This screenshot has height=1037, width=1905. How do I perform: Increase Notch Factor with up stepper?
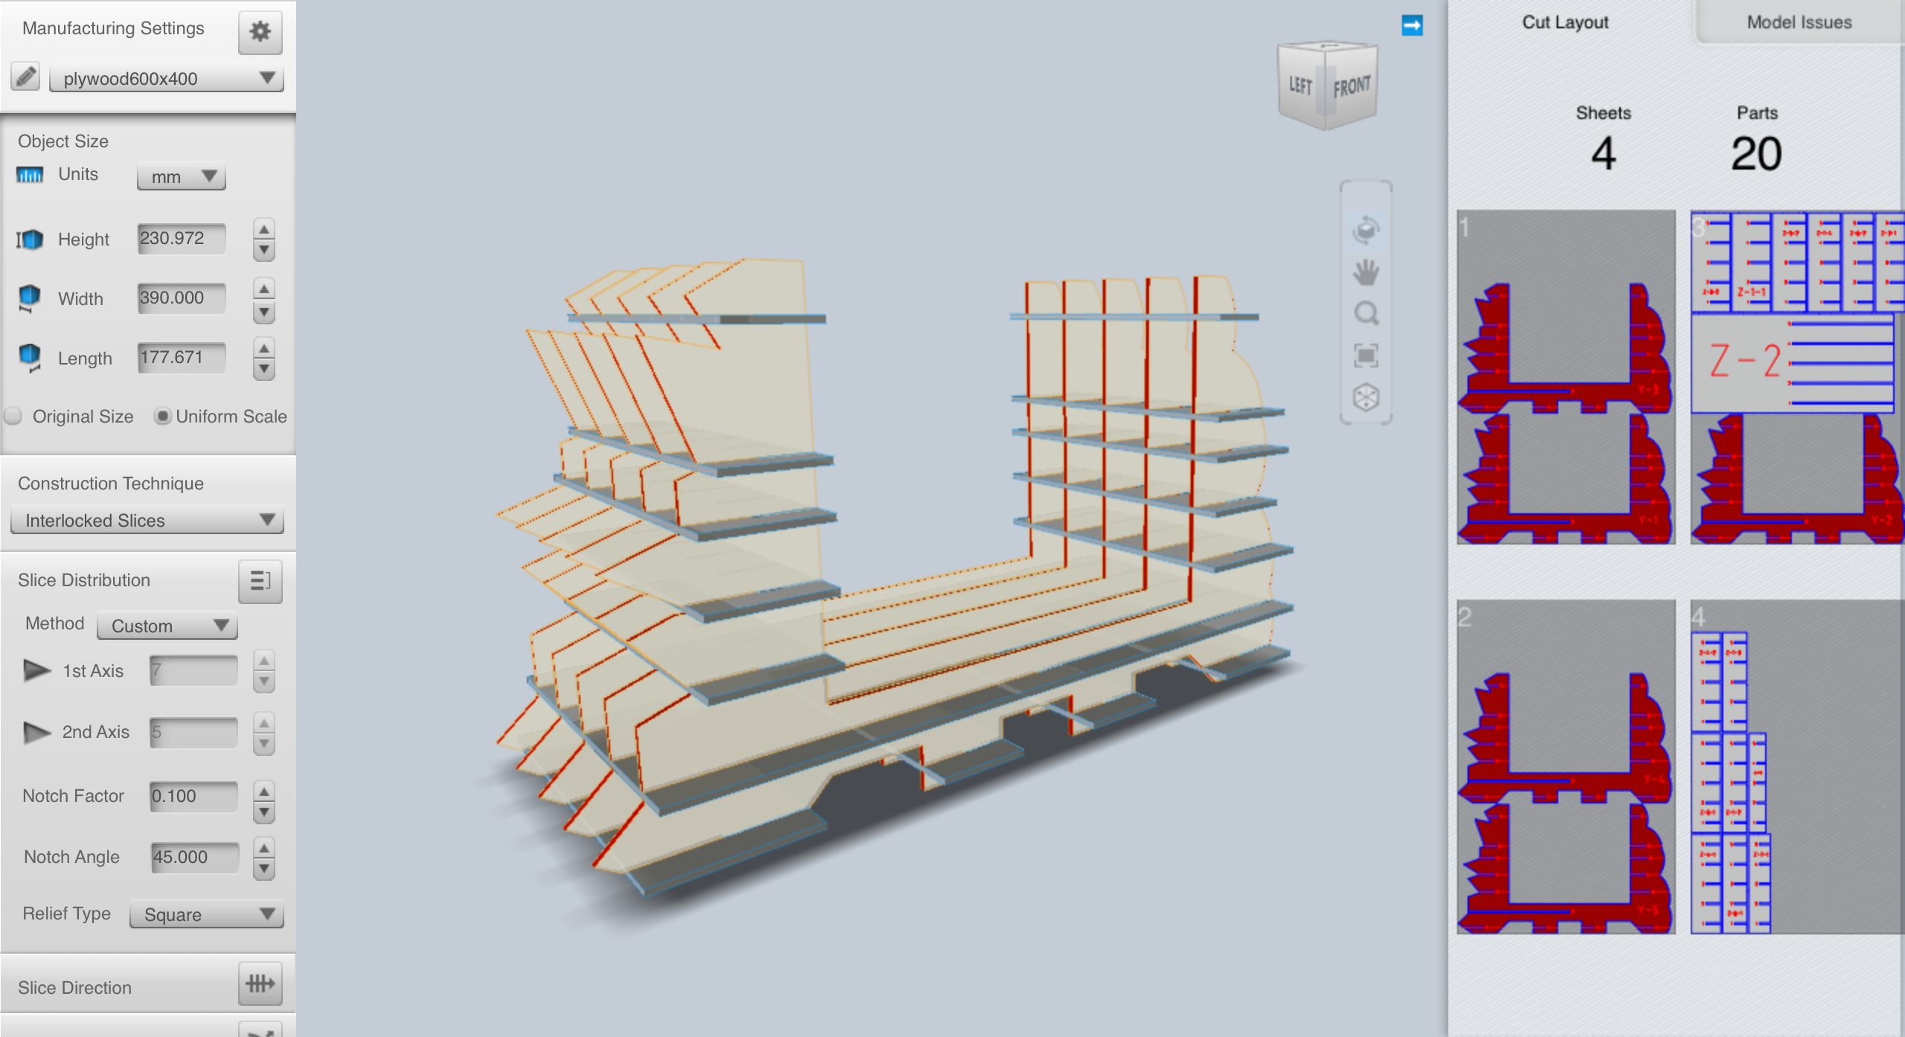(x=264, y=791)
